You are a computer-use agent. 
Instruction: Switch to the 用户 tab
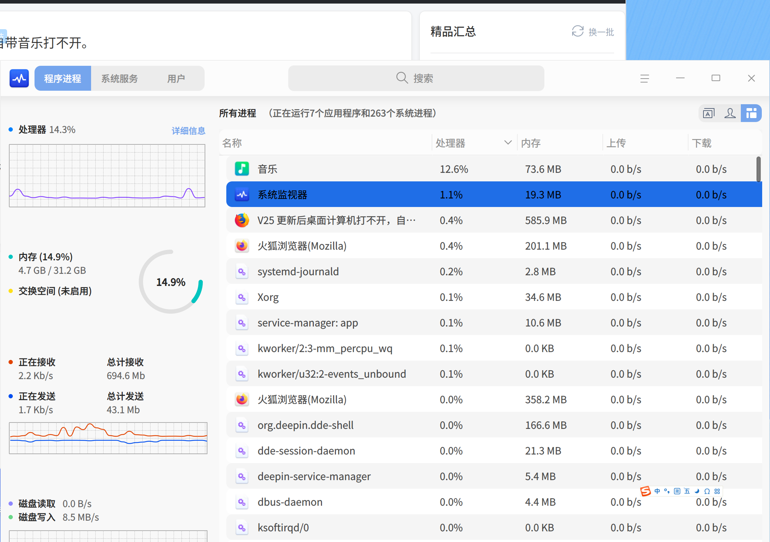coord(176,78)
